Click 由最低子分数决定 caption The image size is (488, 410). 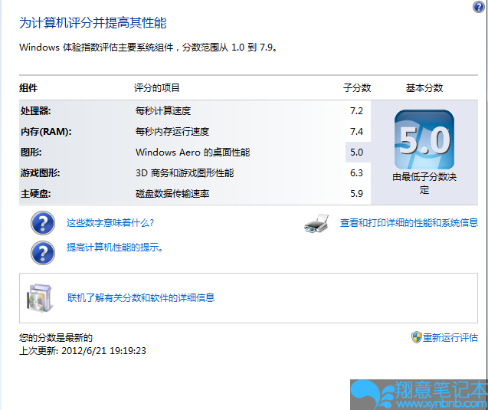pos(424,183)
